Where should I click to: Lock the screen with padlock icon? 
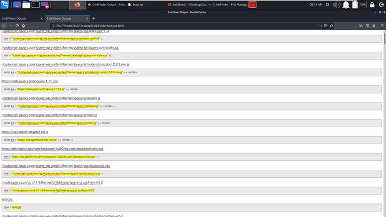[x=372, y=5]
